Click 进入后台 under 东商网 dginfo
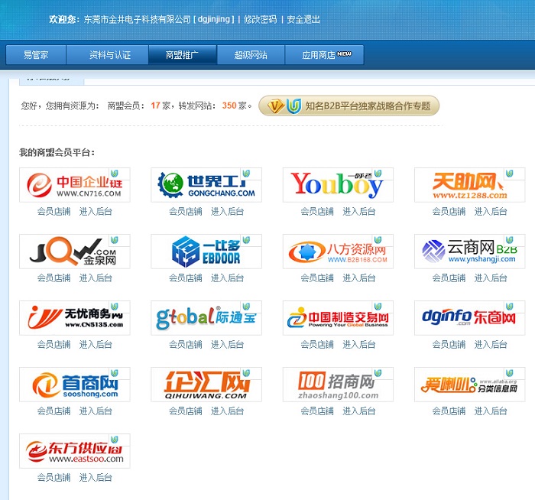 point(491,345)
